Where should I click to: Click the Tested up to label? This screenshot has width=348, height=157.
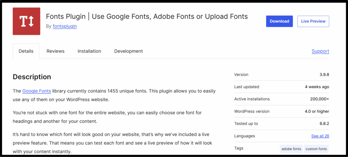[246, 123]
